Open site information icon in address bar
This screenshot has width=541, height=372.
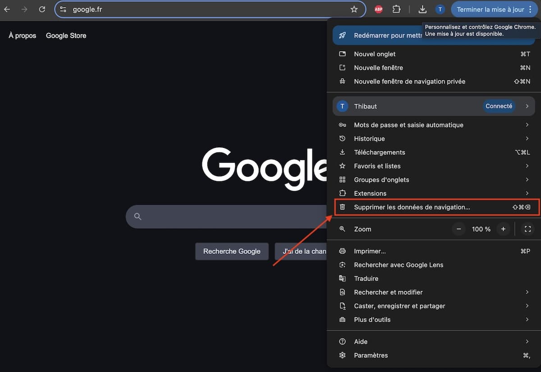point(63,9)
